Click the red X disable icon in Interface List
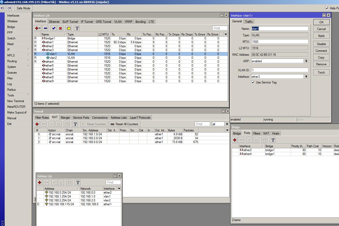The height and width of the screenshot is (226, 339). pyautogui.click(x=60, y=28)
